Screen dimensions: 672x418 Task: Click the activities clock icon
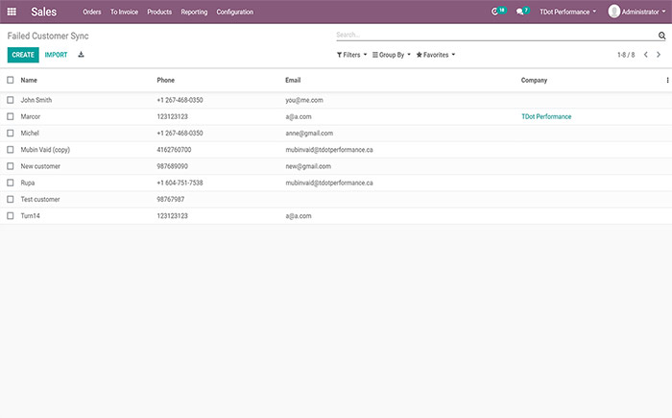point(495,12)
